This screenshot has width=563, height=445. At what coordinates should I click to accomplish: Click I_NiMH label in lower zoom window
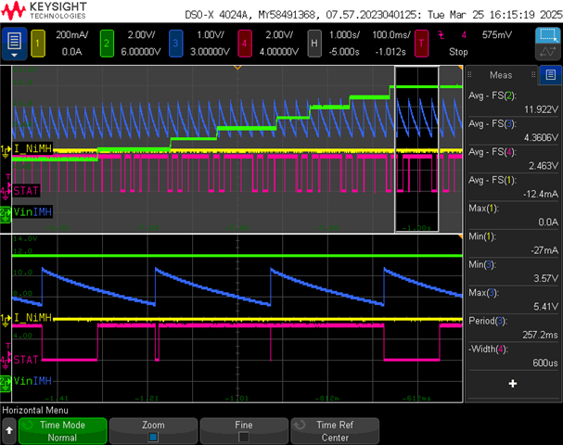tap(32, 318)
